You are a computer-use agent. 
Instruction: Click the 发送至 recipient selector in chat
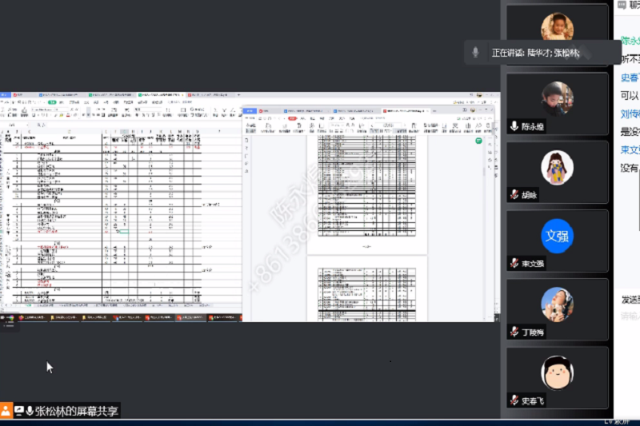[x=629, y=299]
